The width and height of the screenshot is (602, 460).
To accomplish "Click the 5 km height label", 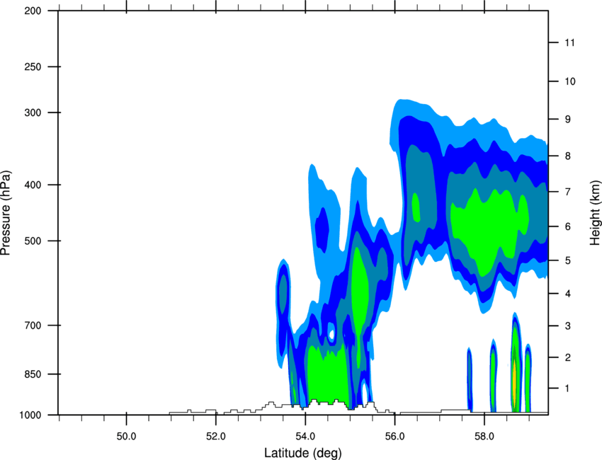I will (568, 261).
